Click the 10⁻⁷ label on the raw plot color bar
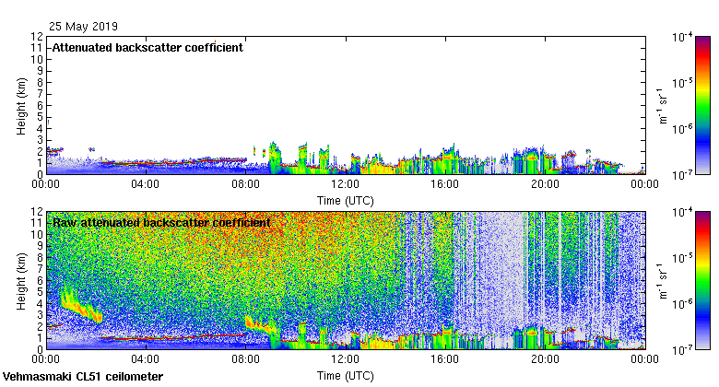 point(682,350)
